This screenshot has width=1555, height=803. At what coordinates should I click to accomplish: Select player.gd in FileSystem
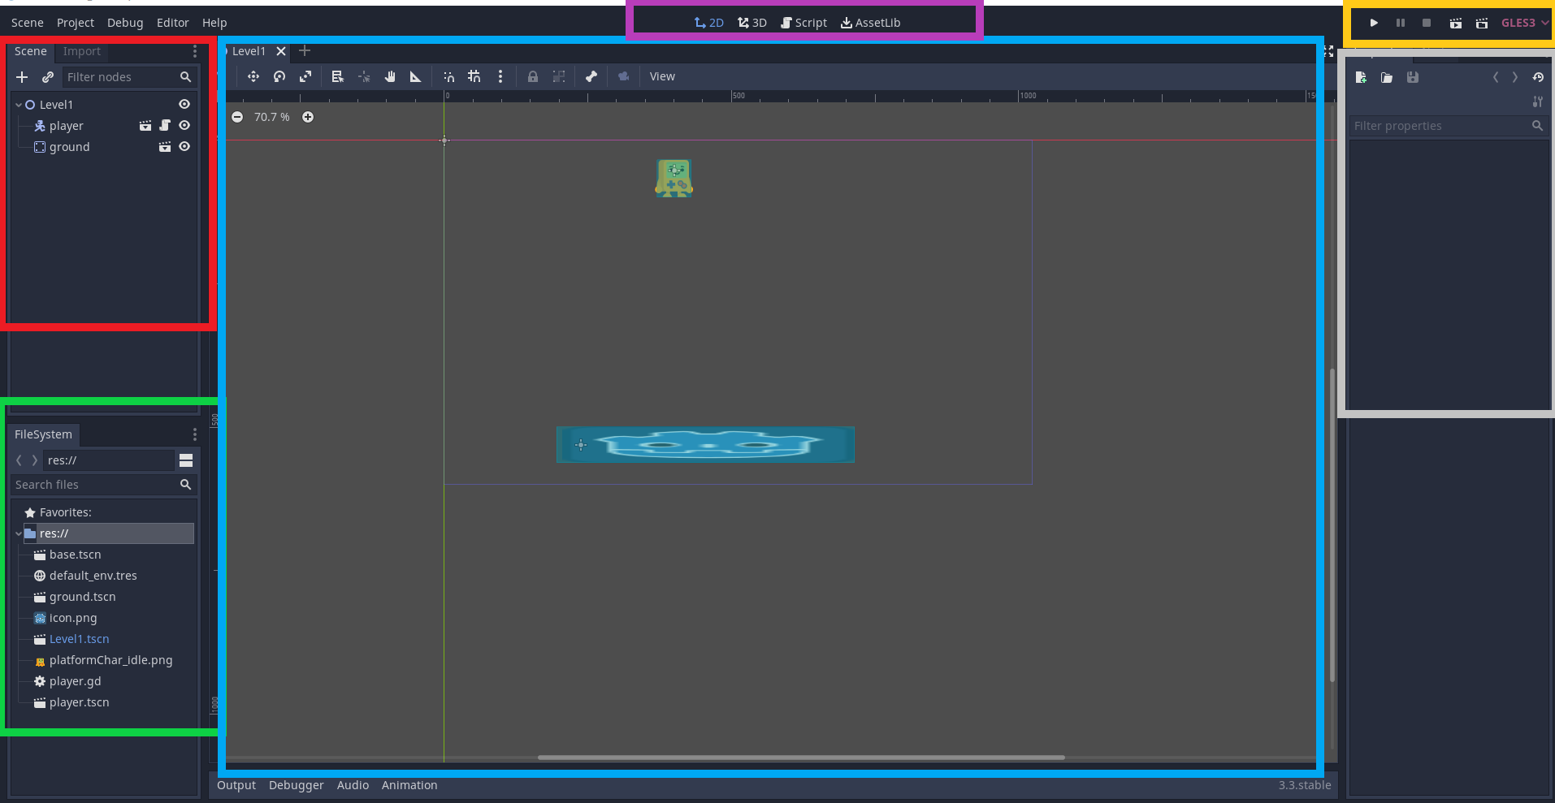coord(76,681)
